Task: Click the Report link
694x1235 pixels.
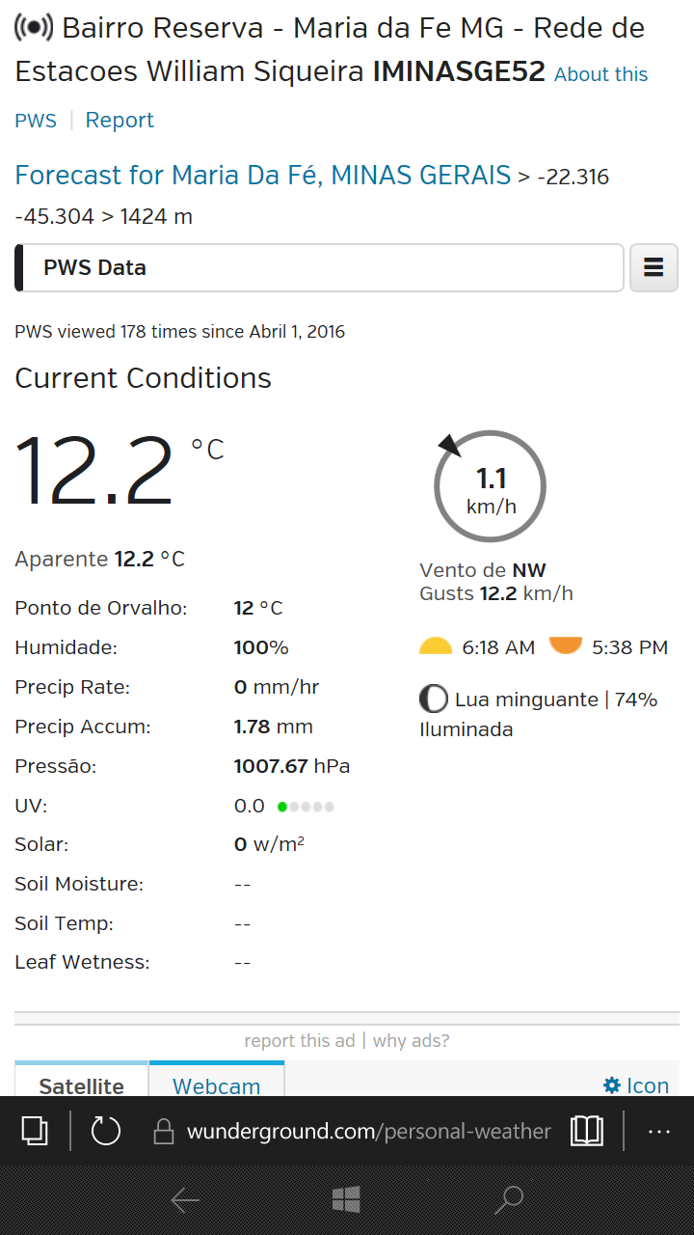Action: (120, 120)
